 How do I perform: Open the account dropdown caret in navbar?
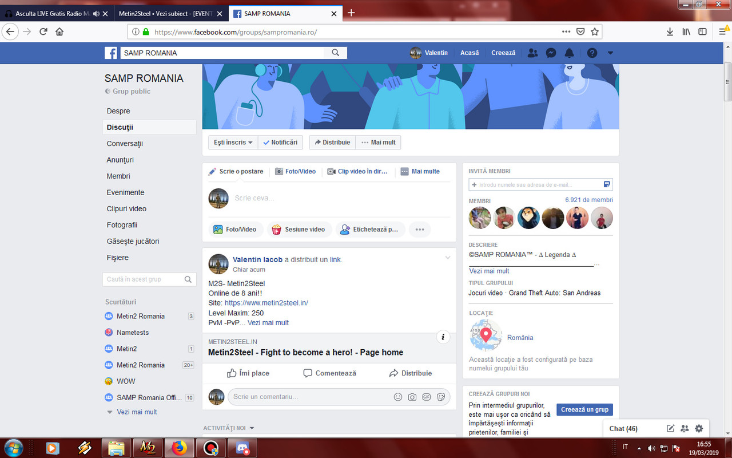(610, 53)
